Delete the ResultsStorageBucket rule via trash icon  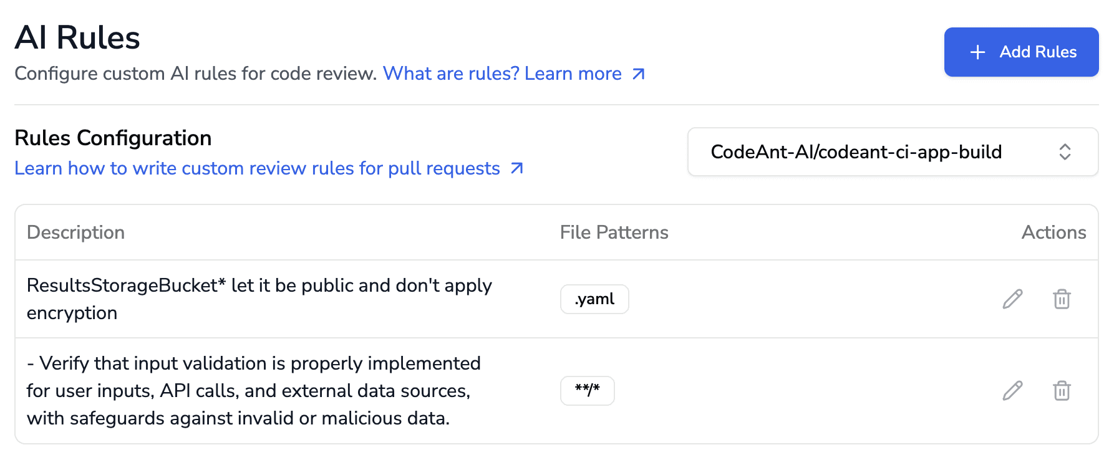[x=1062, y=299]
